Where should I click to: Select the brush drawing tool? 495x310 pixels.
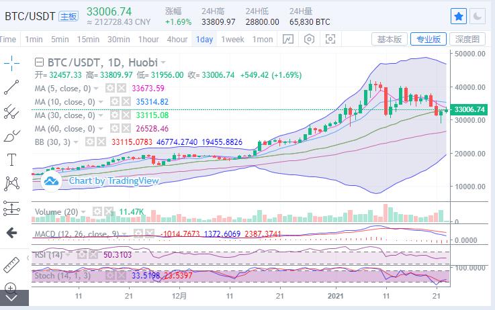11,136
